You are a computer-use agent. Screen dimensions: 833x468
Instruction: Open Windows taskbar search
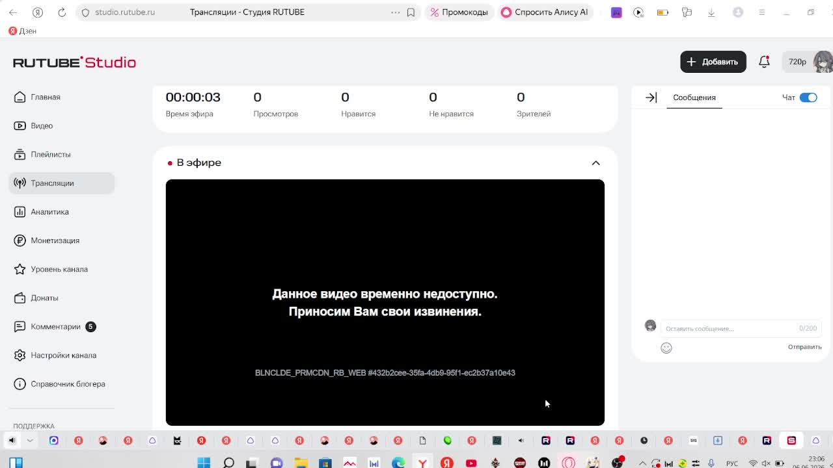228,463
